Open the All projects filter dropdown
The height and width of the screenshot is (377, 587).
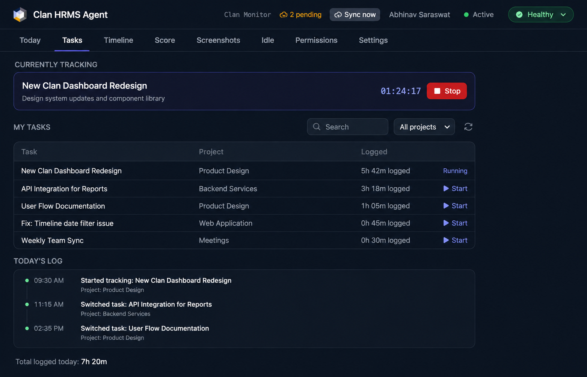click(424, 127)
